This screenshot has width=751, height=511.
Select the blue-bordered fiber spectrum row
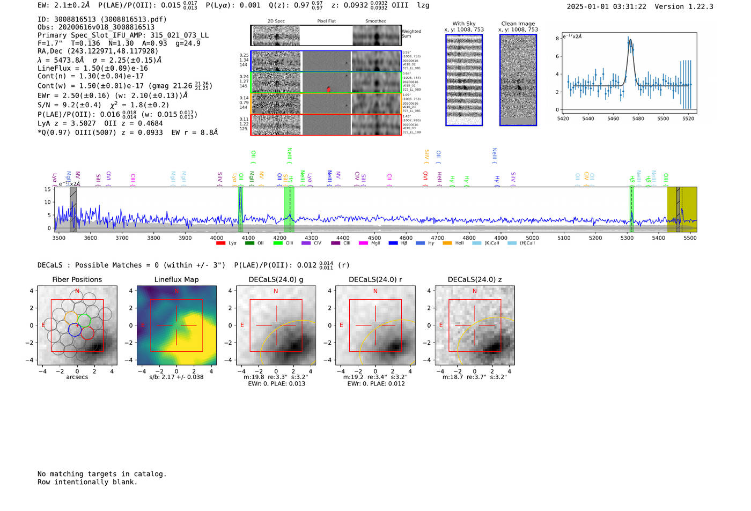click(x=326, y=61)
